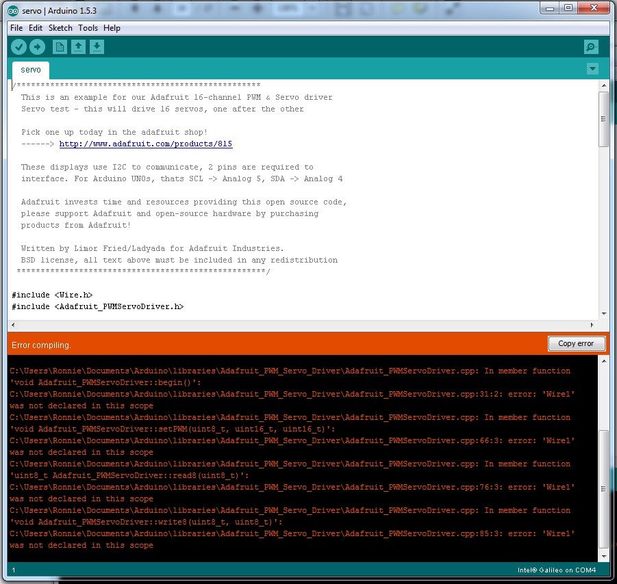
Task: Click the console scrollbar down arrow
Action: (603, 556)
